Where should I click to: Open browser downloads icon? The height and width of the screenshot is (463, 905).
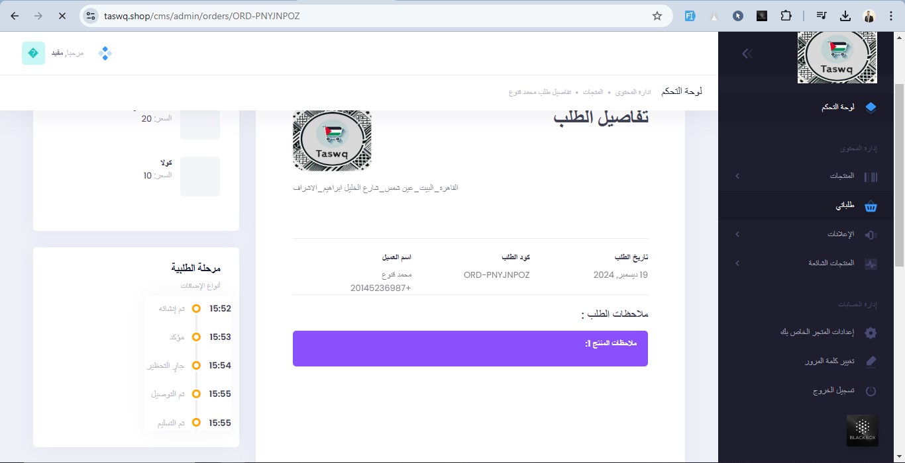[845, 16]
